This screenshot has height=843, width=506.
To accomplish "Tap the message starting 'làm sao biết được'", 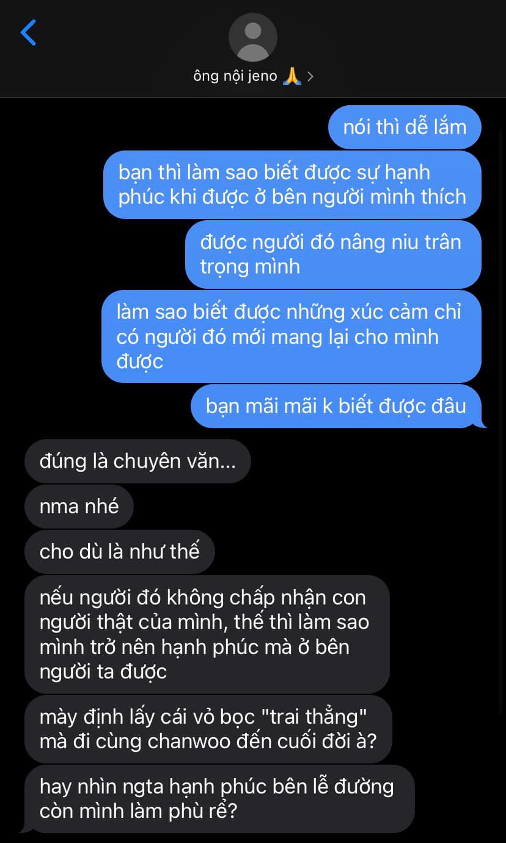I will [x=291, y=336].
